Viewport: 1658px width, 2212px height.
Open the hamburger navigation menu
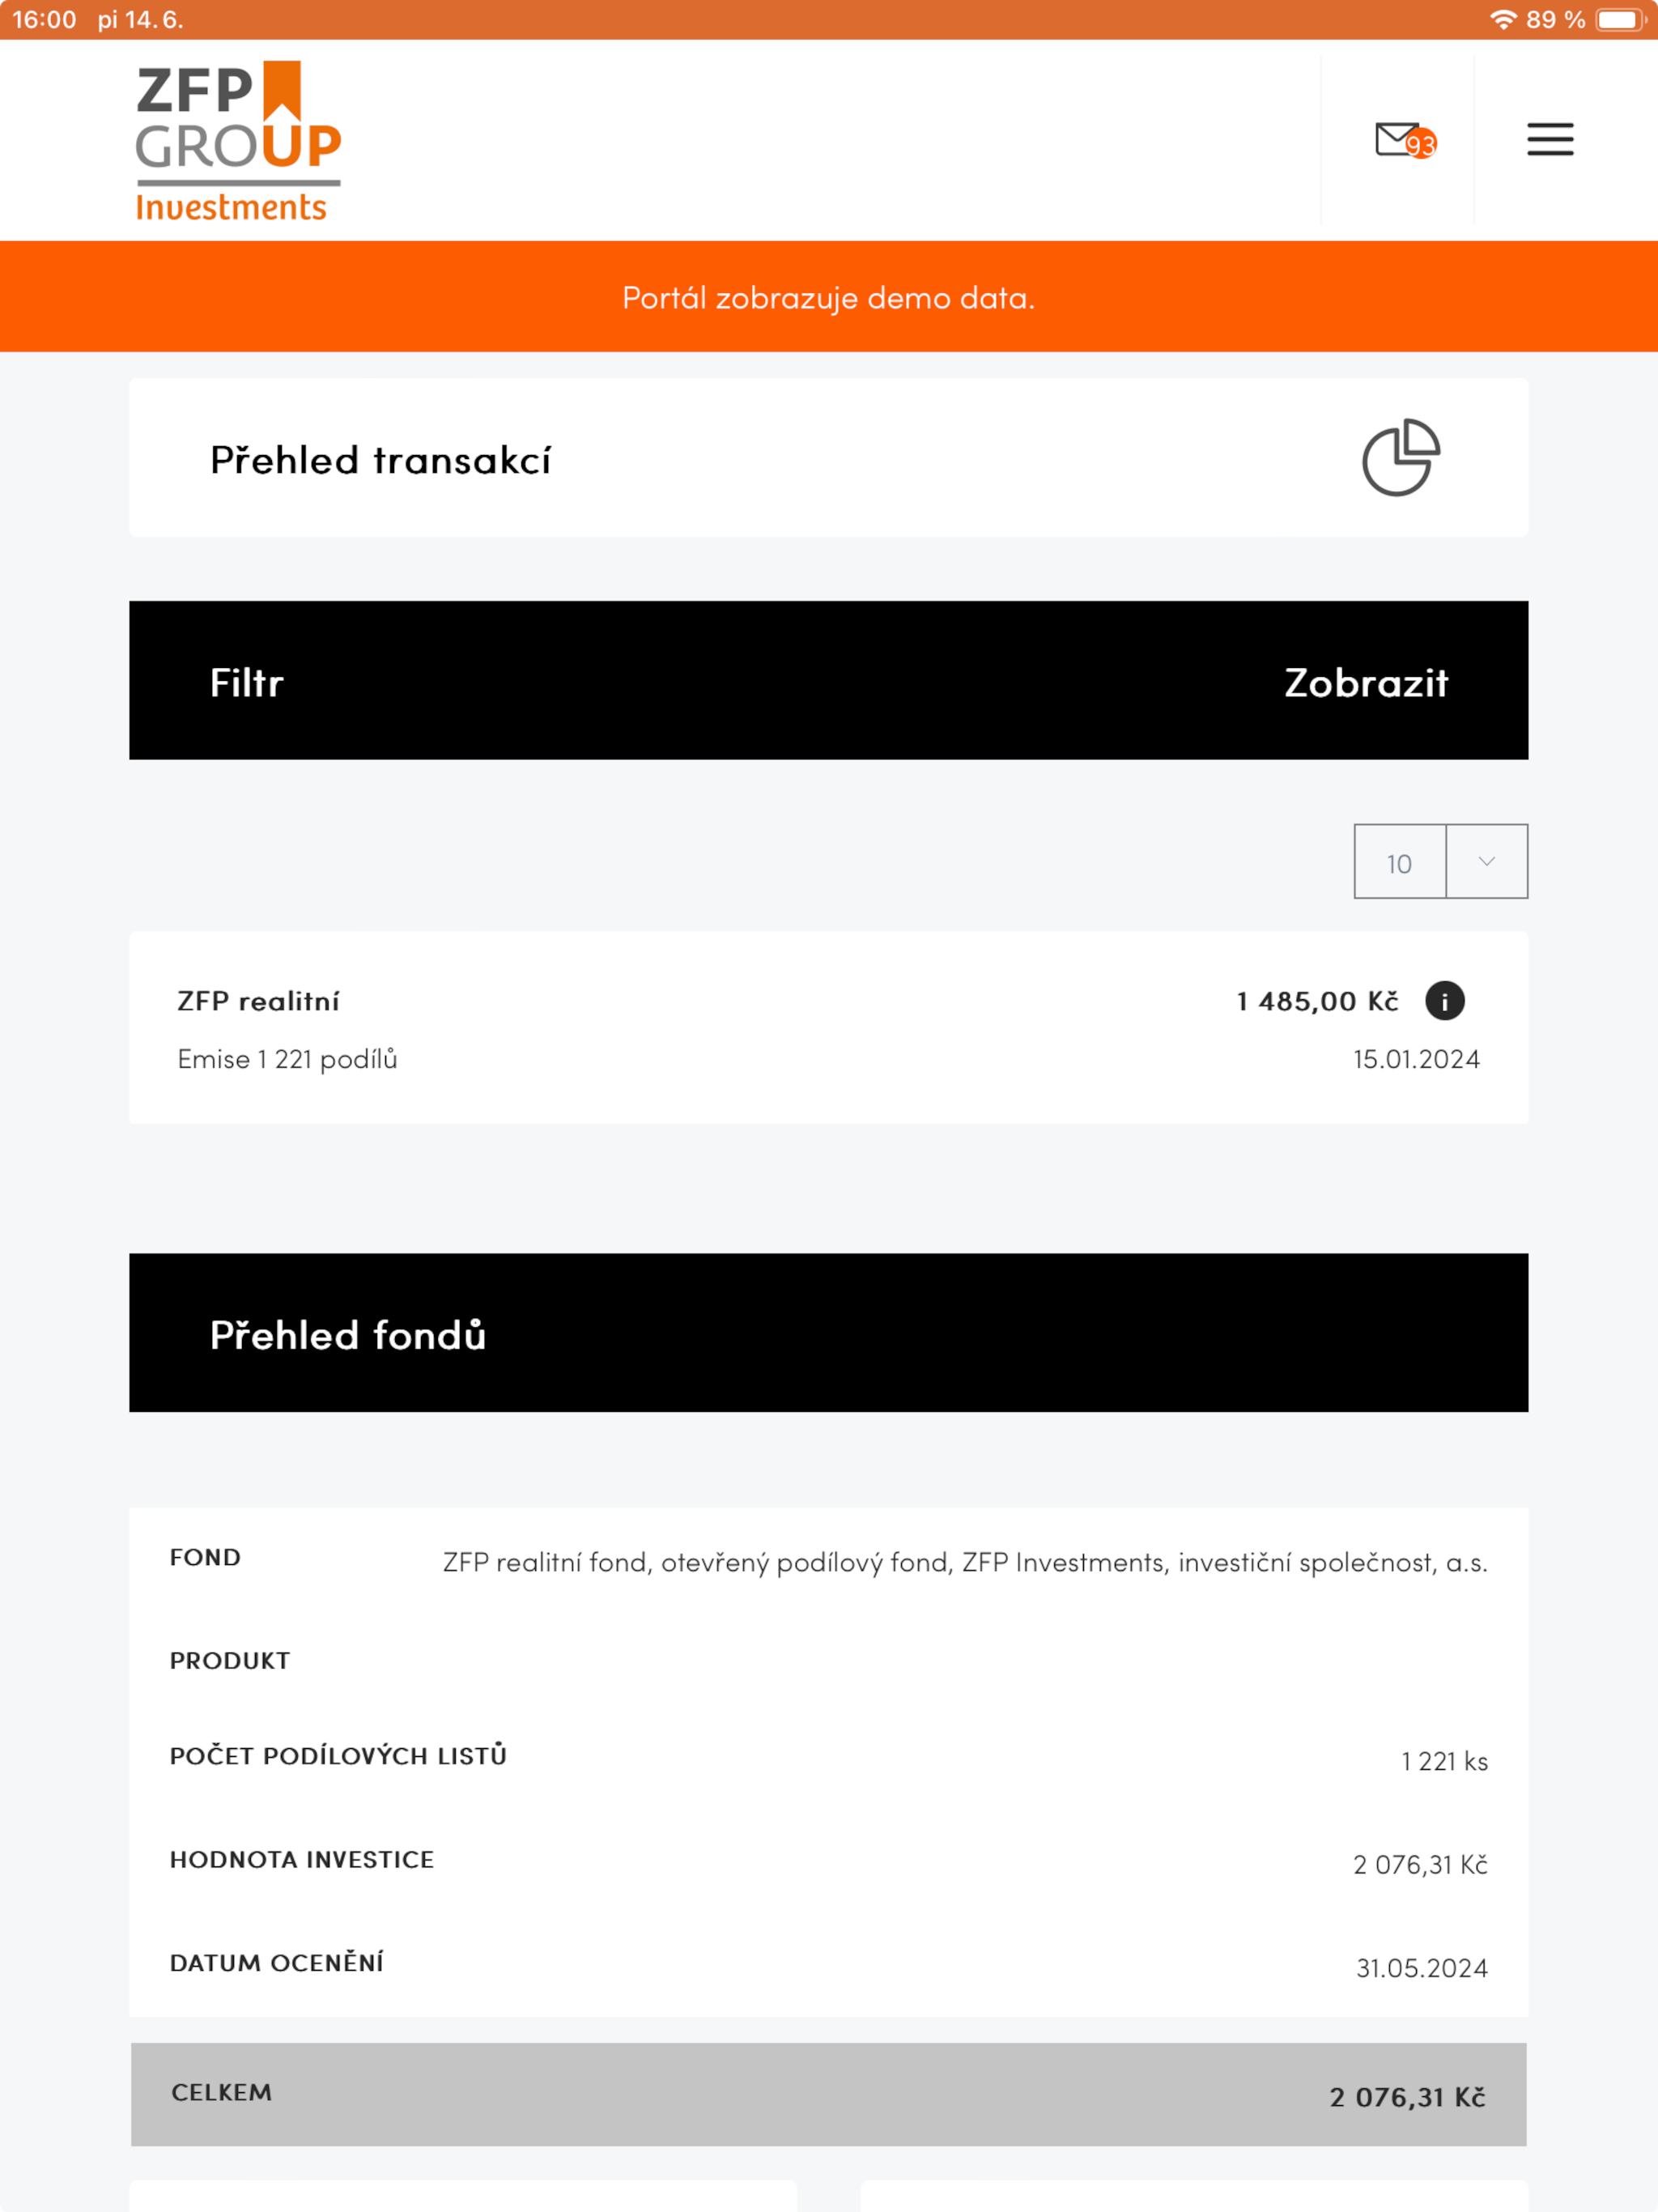pos(1549,140)
